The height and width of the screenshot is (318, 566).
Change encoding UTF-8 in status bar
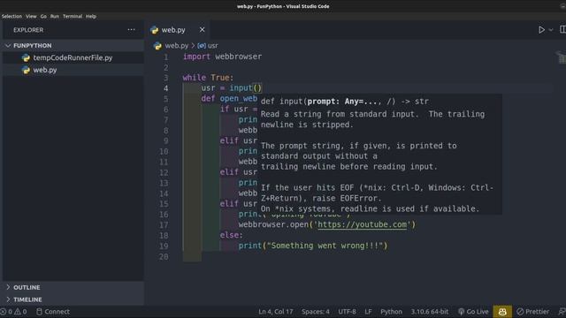(x=347, y=312)
